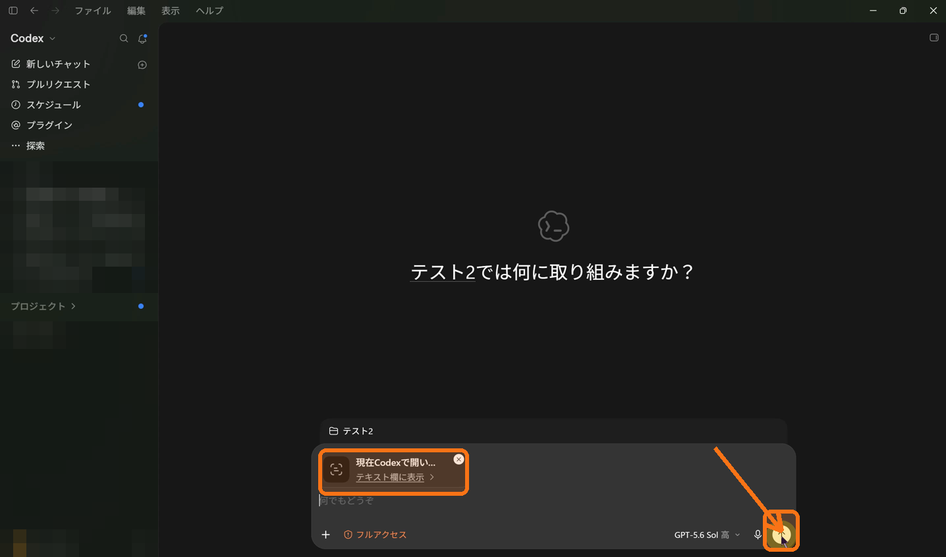The height and width of the screenshot is (557, 946).
Task: Click the Codex terminal logo in center
Action: pyautogui.click(x=553, y=226)
